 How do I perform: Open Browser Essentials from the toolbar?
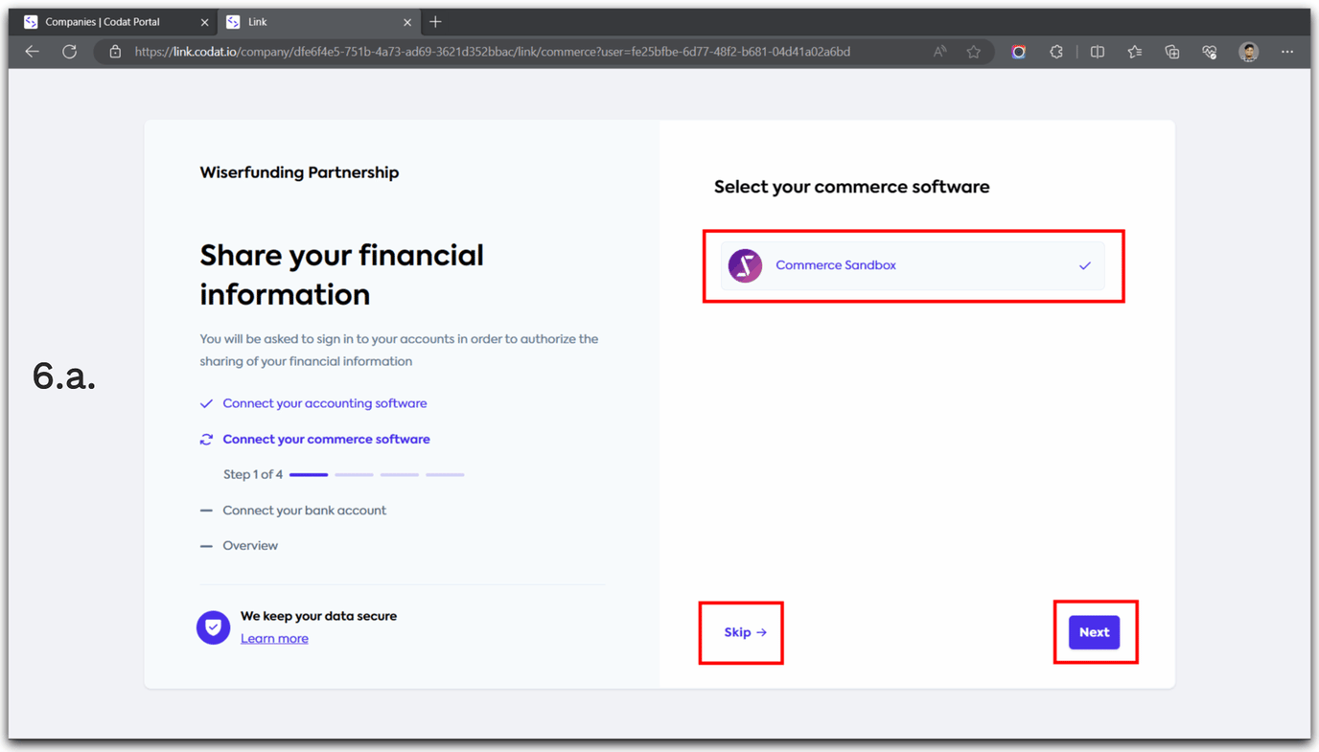pos(1209,51)
